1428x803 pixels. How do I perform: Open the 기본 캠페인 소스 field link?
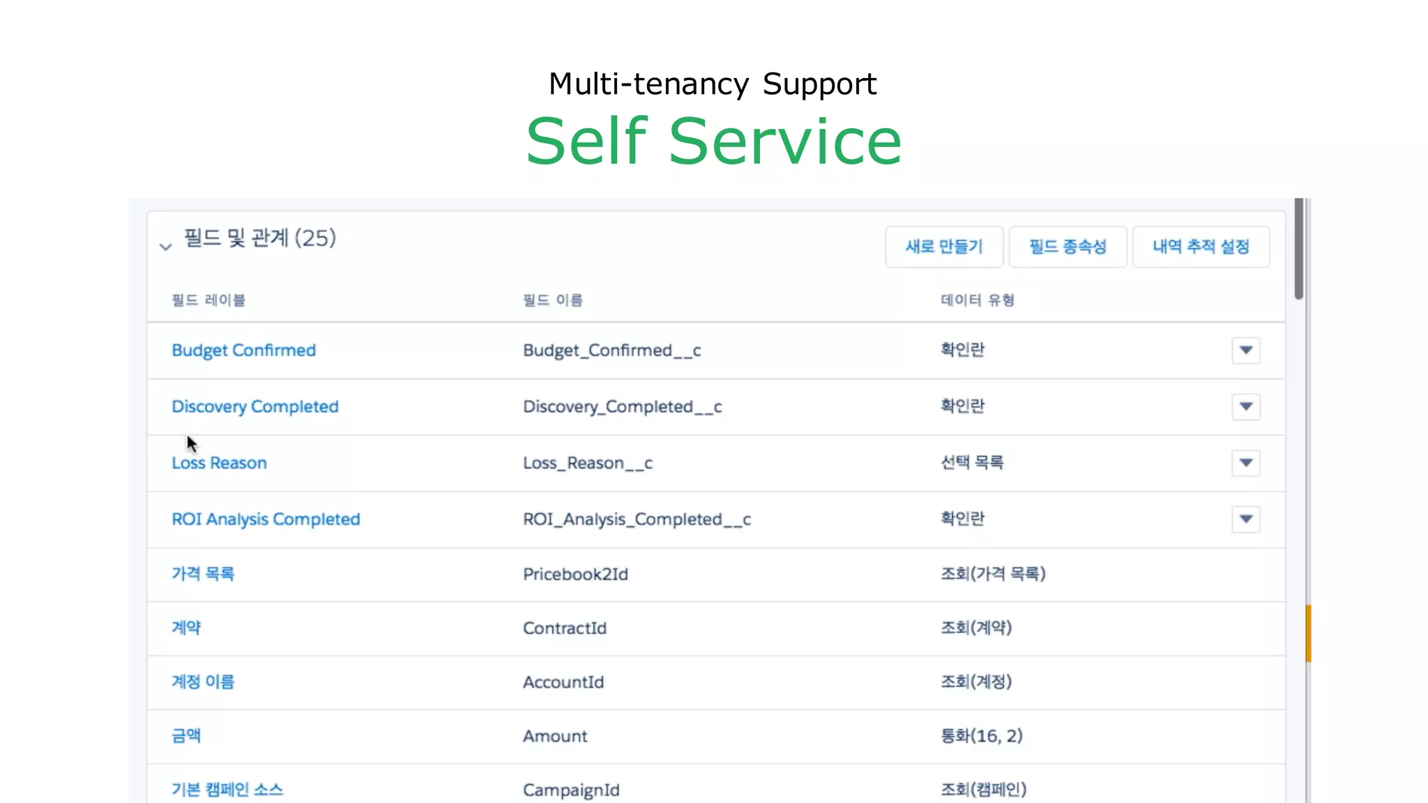click(227, 790)
